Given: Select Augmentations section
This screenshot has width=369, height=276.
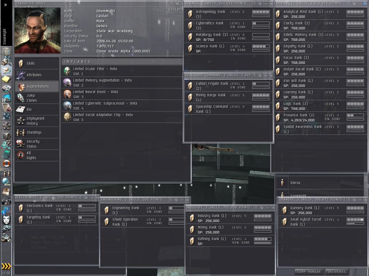Looking at the screenshot, I should click(37, 86).
